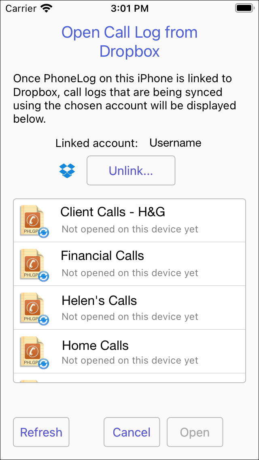
Task: Click sync badge on Home Calls icon
Action: [x=44, y=364]
